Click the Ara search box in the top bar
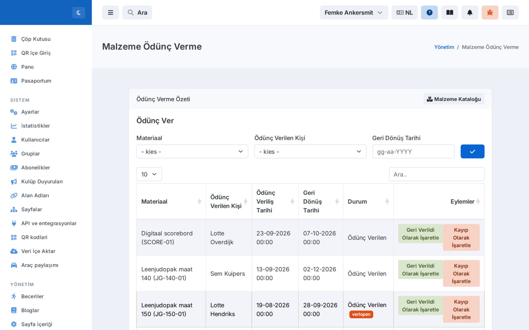Viewport: 529px width, 330px height. point(137,13)
